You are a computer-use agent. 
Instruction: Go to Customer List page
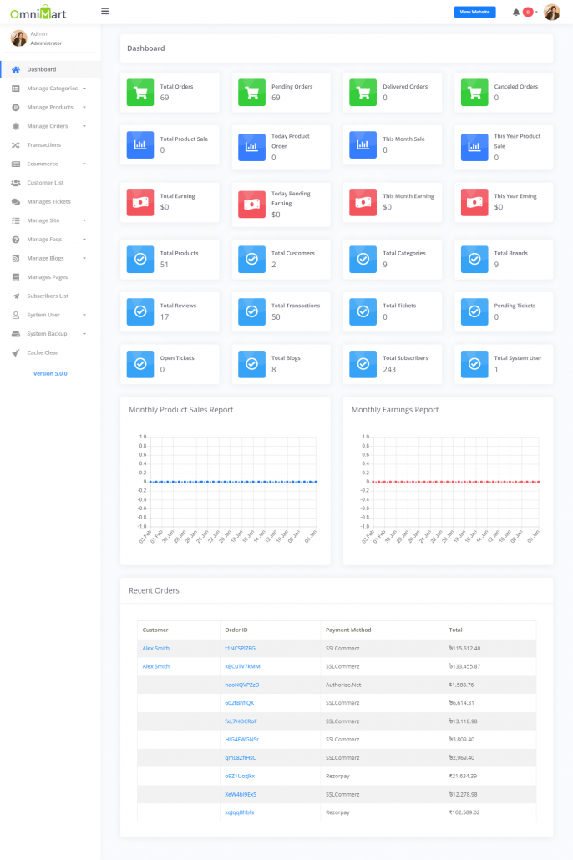45,183
